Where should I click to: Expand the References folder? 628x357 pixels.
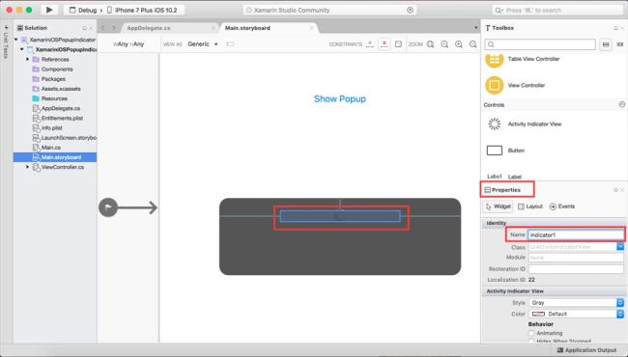(28, 59)
